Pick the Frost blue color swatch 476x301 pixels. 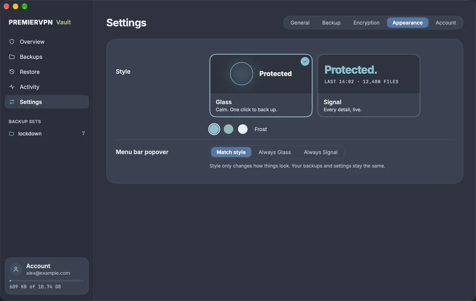click(214, 129)
